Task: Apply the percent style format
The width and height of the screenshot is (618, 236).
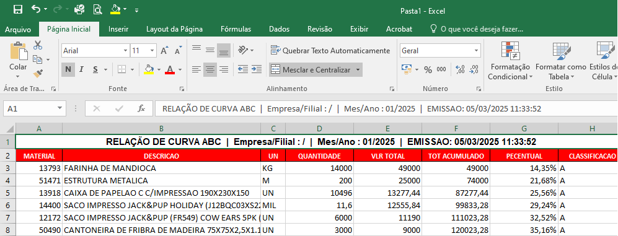Action: pos(428,70)
